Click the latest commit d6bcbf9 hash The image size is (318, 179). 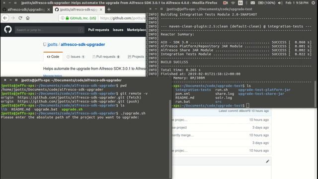coord(244,111)
